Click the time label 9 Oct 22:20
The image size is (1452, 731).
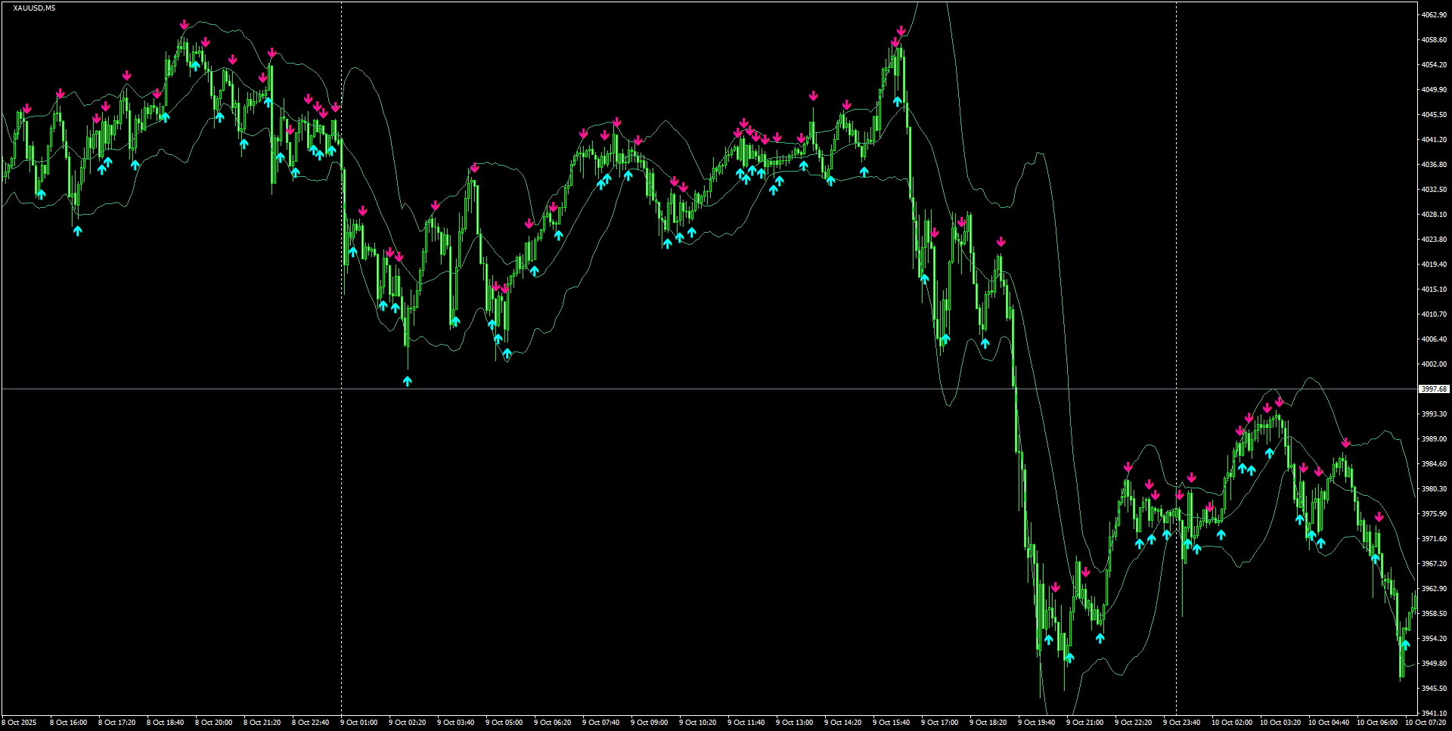pyautogui.click(x=1133, y=723)
